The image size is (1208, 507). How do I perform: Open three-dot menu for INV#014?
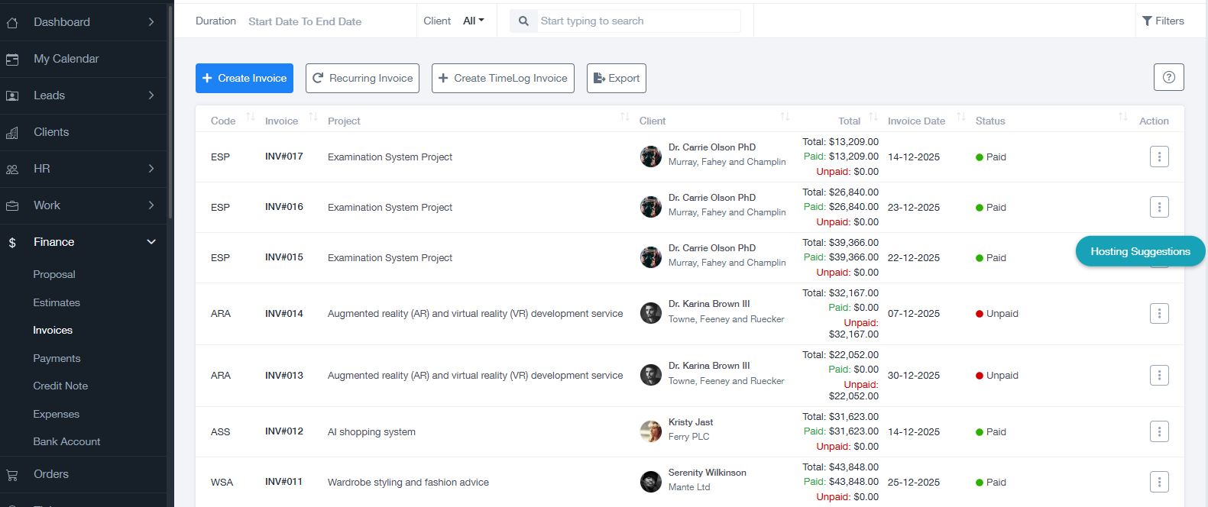[1158, 313]
